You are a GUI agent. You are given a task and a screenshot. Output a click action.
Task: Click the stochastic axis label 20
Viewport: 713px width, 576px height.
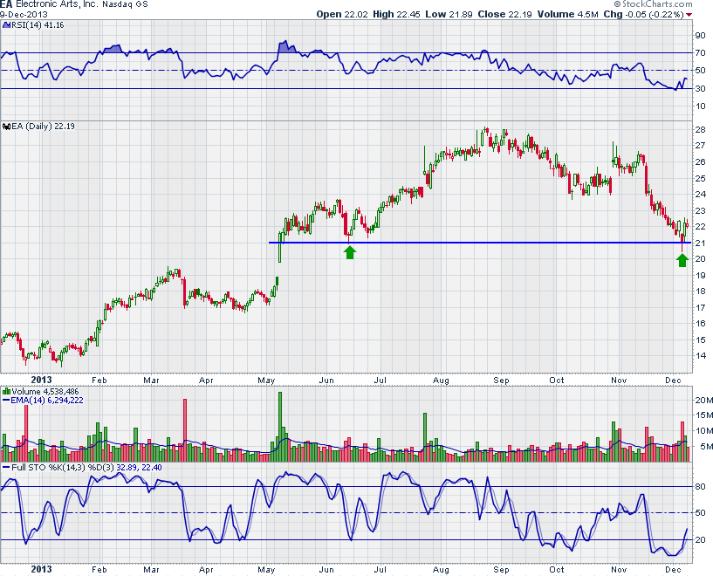click(x=700, y=540)
